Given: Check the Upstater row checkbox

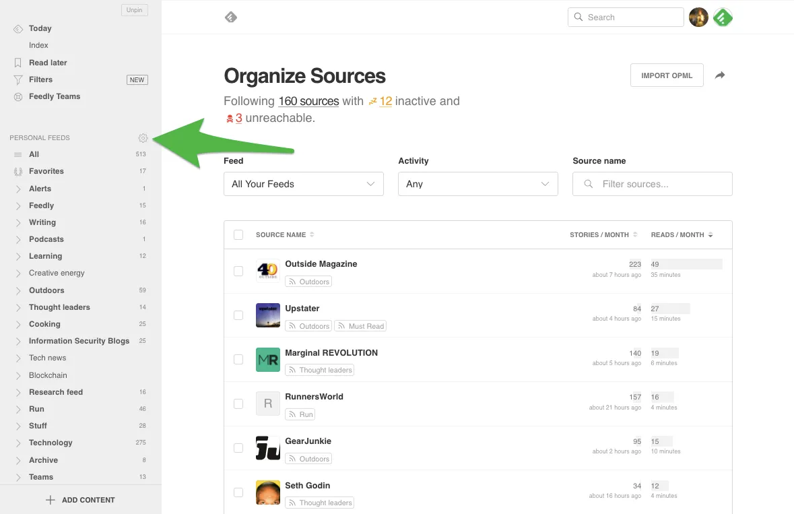Looking at the screenshot, I should 238,315.
